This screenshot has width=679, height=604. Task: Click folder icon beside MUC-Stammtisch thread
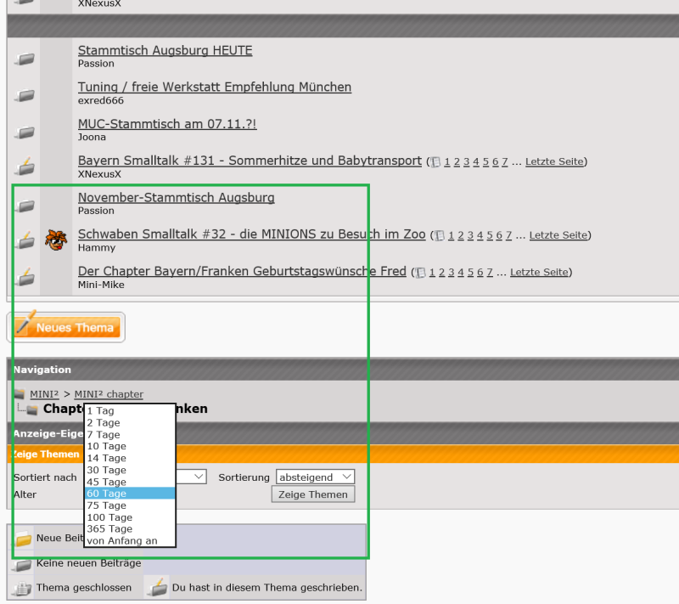(25, 132)
